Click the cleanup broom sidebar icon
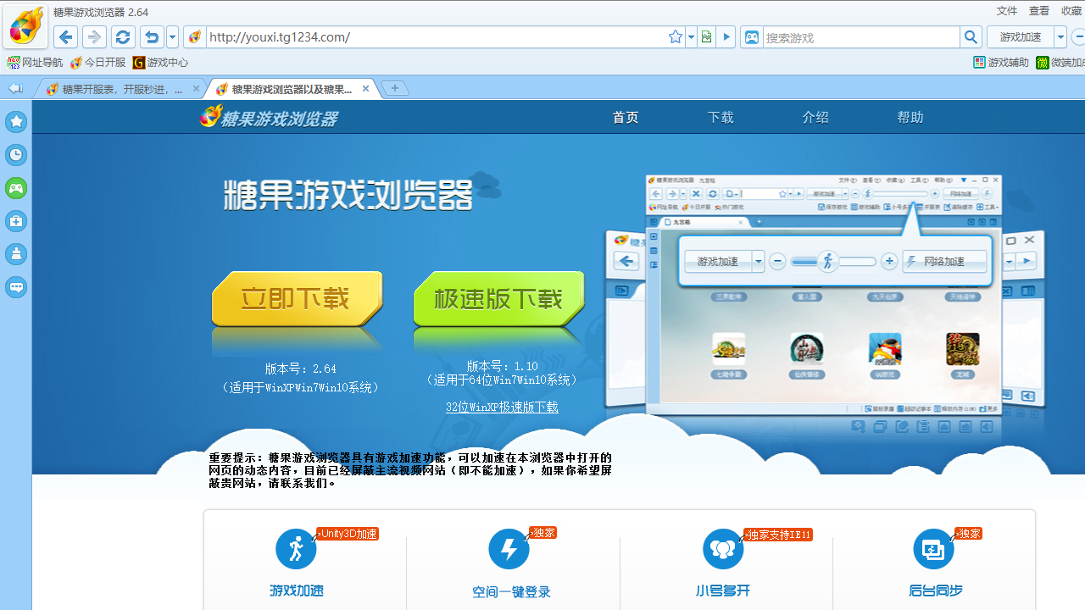 pos(16,254)
